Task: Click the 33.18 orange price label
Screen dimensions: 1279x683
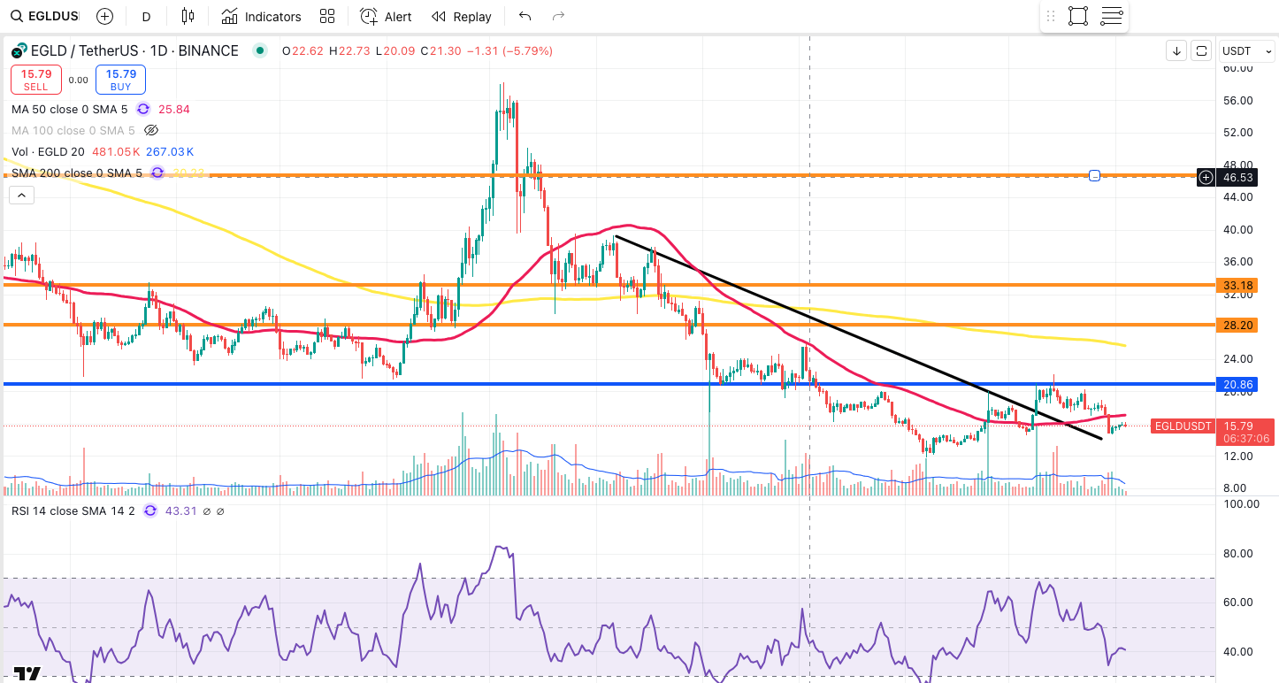Action: (x=1237, y=286)
